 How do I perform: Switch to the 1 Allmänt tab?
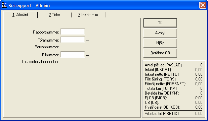pos(20,15)
